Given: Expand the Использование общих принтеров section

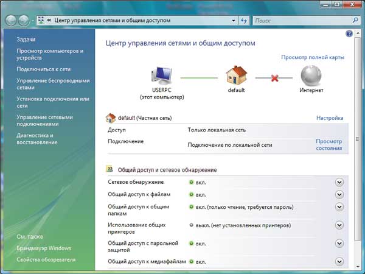Looking at the screenshot, I should (x=339, y=225).
